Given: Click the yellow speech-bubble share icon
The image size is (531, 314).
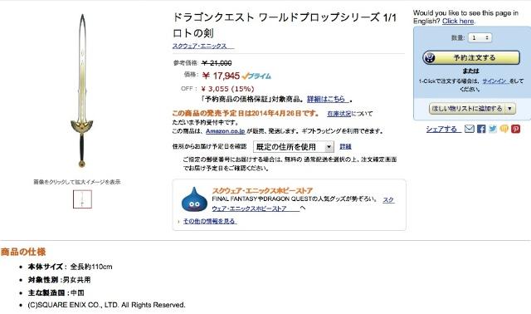Looking at the screenshot, I should 504,129.
